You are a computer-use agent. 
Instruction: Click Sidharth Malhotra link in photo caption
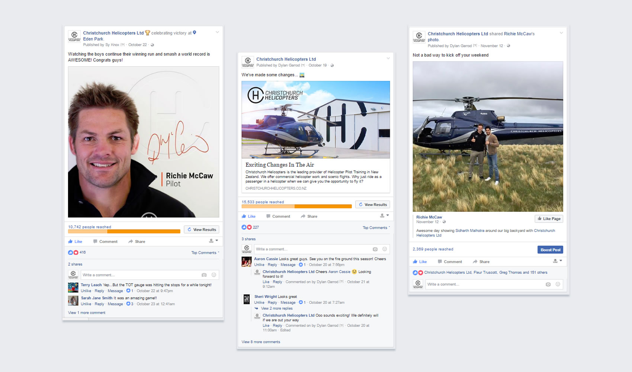[470, 231]
